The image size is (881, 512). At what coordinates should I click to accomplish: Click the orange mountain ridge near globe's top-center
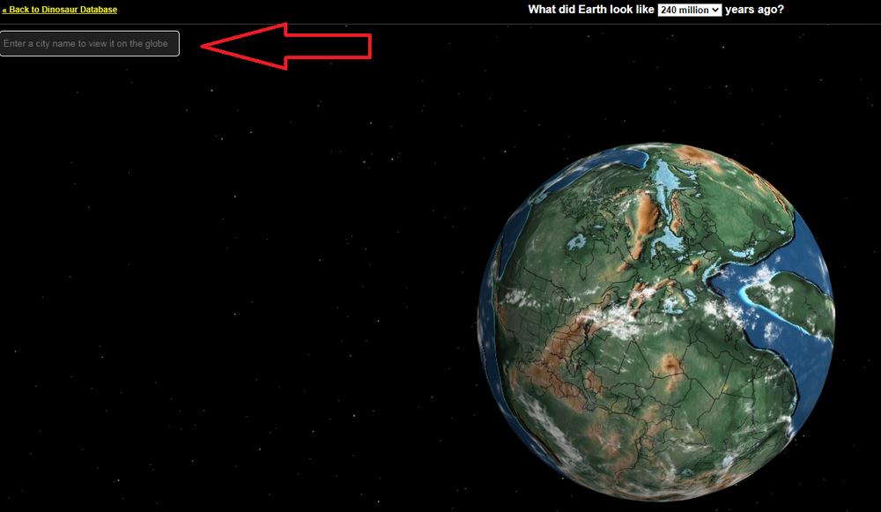[645, 222]
